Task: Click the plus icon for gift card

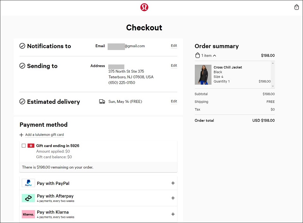Action: pos(21,135)
